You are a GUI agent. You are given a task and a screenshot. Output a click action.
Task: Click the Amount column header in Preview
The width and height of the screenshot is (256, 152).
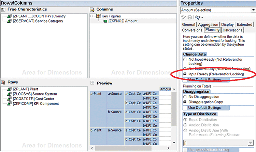166,89
